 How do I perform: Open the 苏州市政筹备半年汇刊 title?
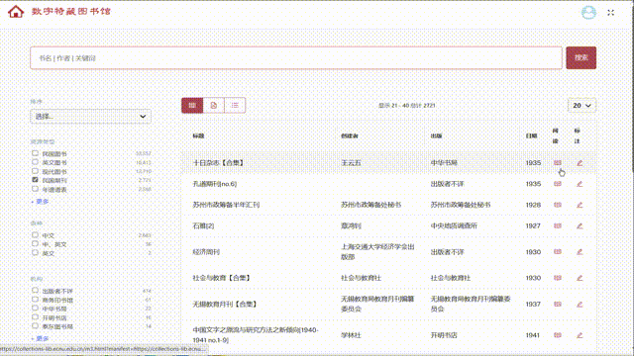click(x=226, y=205)
